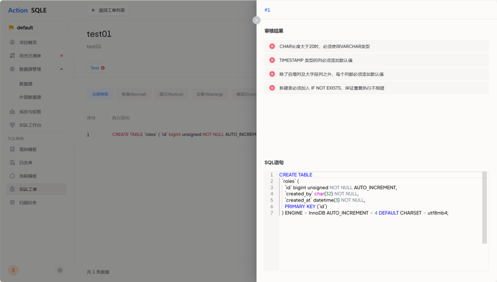The width and height of the screenshot is (497, 282).
Task: Click the created_by char(32) line
Action: pyautogui.click(x=321, y=194)
